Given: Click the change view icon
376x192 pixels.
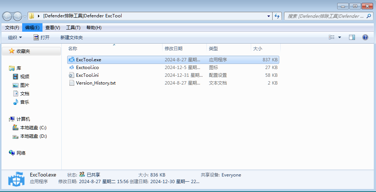Looking at the screenshot, I should 332,37.
